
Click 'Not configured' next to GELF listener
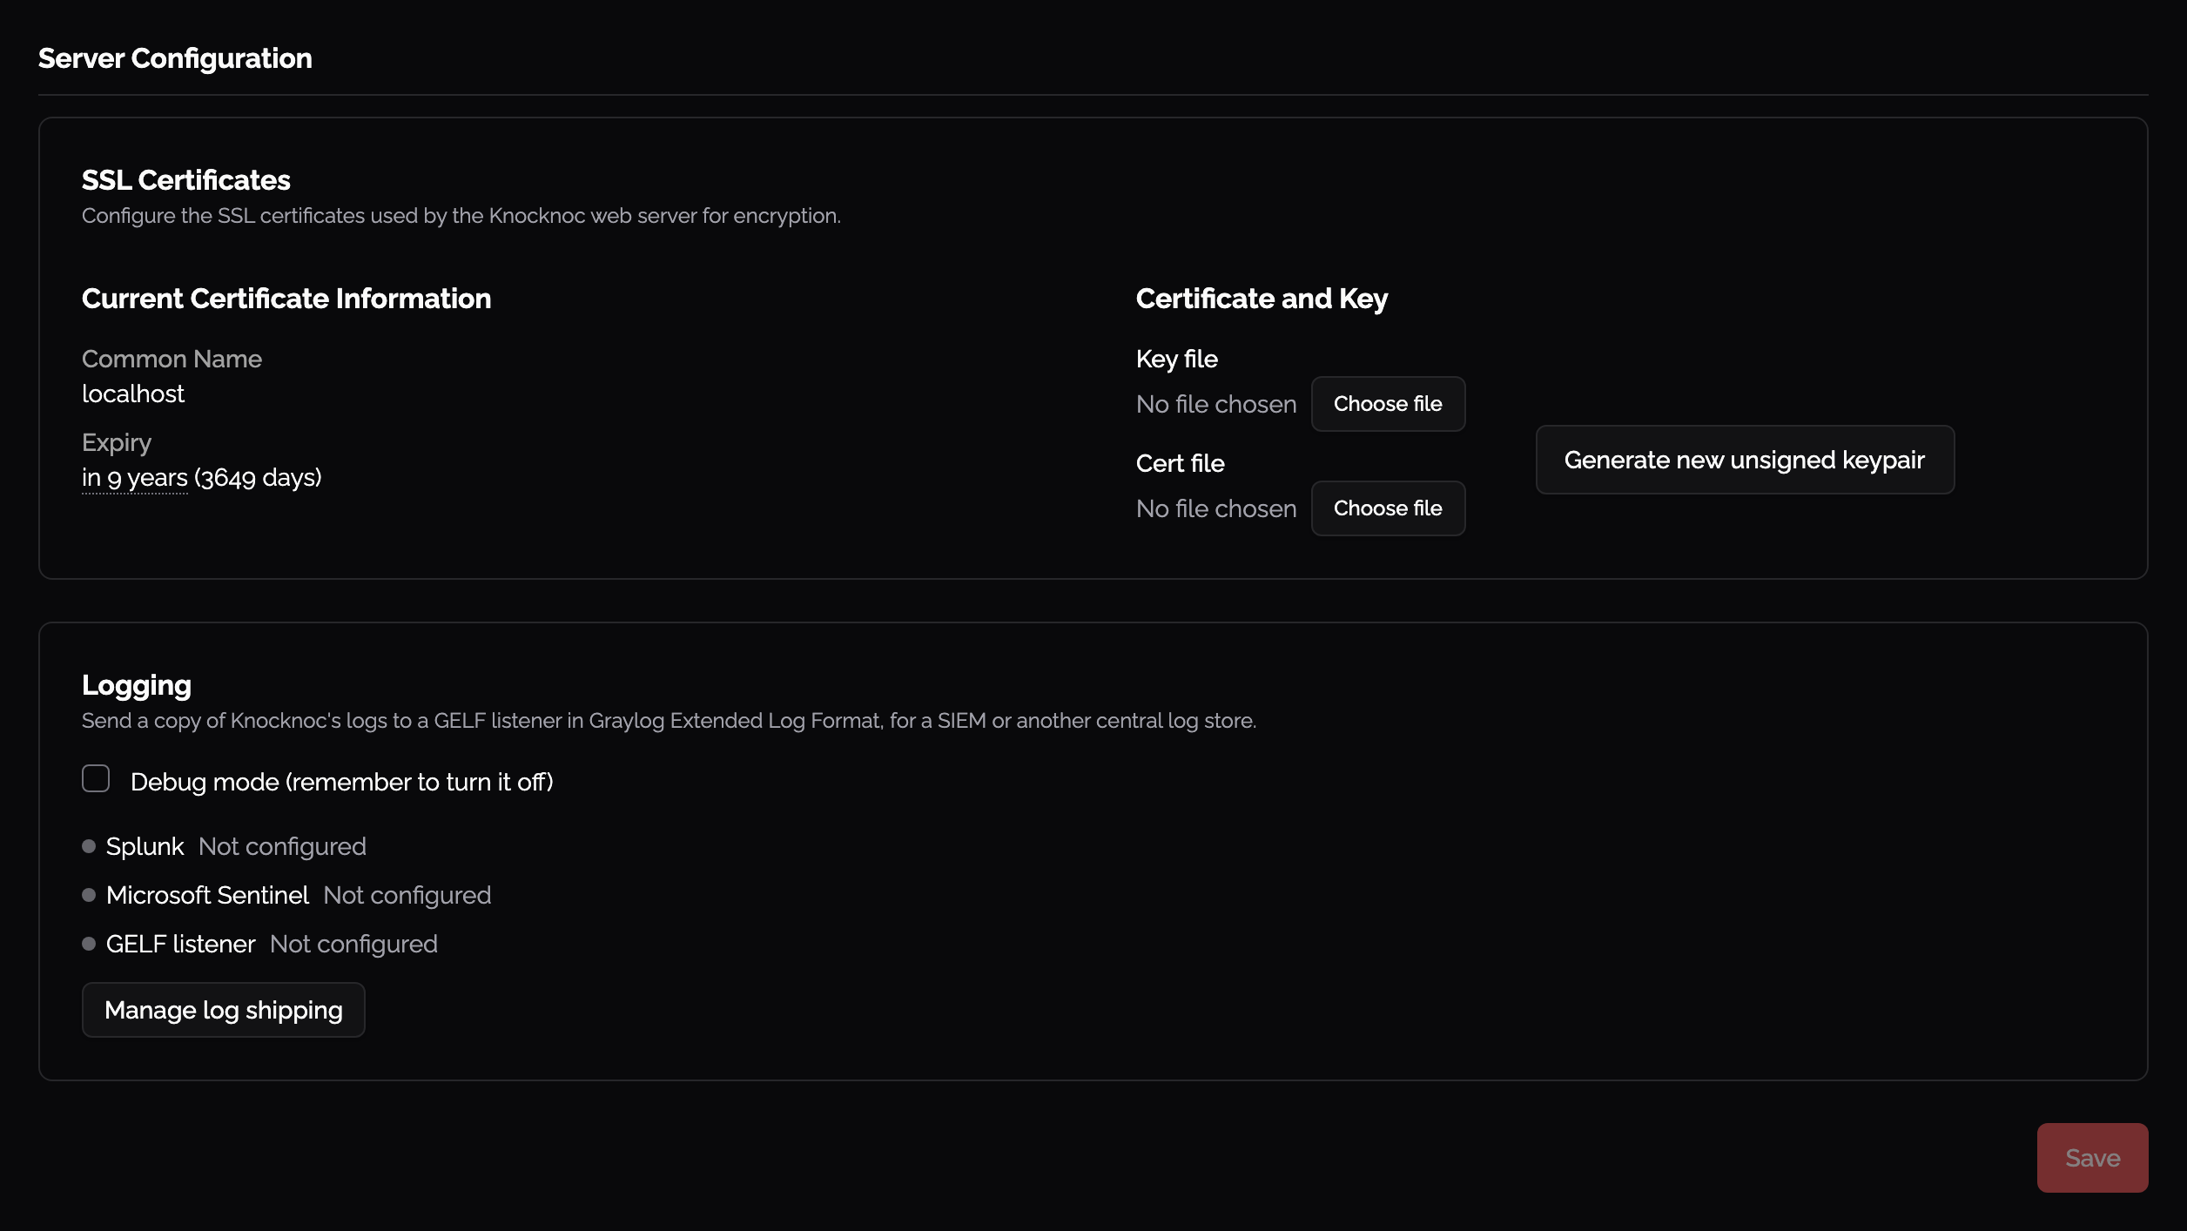click(353, 944)
